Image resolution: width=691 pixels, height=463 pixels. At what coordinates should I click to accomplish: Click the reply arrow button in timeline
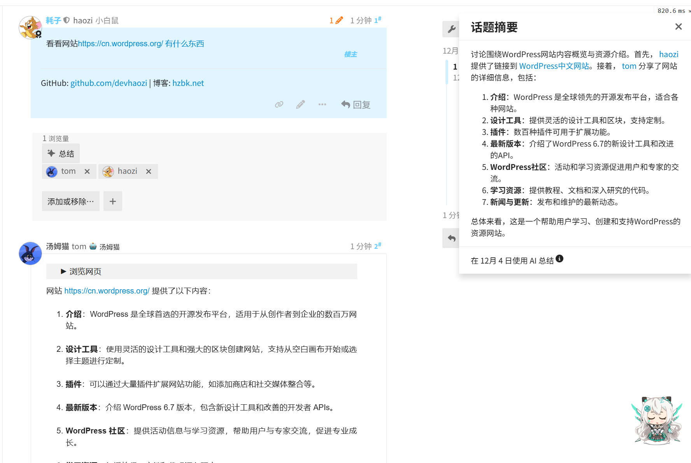pyautogui.click(x=451, y=238)
